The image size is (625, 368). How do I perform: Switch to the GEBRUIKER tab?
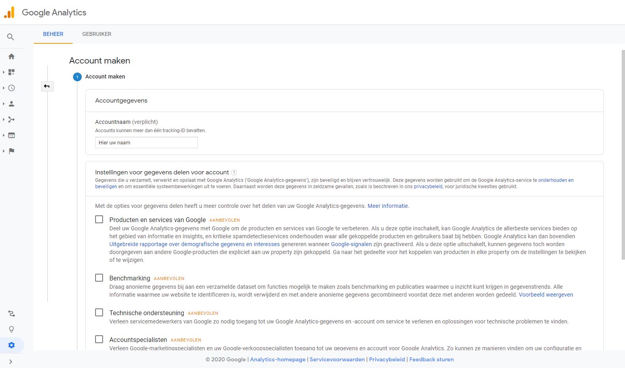[97, 34]
